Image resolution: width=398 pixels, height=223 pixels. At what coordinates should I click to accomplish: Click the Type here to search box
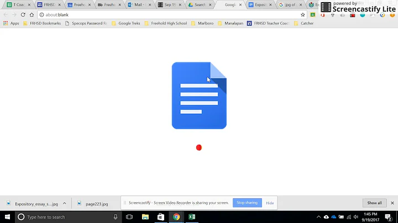[x=69, y=217]
